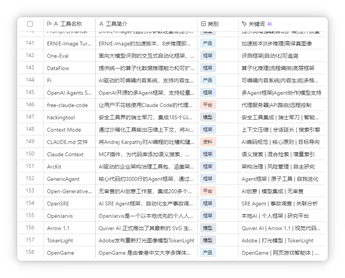Open description starting 提供统一的算子化数据
Screen dimensions: 345x278
[x=146, y=68]
